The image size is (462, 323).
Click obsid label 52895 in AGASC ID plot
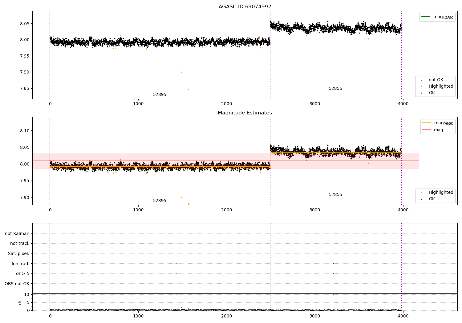click(x=160, y=95)
